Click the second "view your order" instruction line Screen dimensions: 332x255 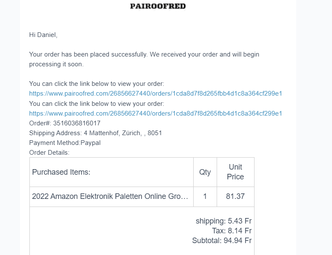(x=96, y=104)
